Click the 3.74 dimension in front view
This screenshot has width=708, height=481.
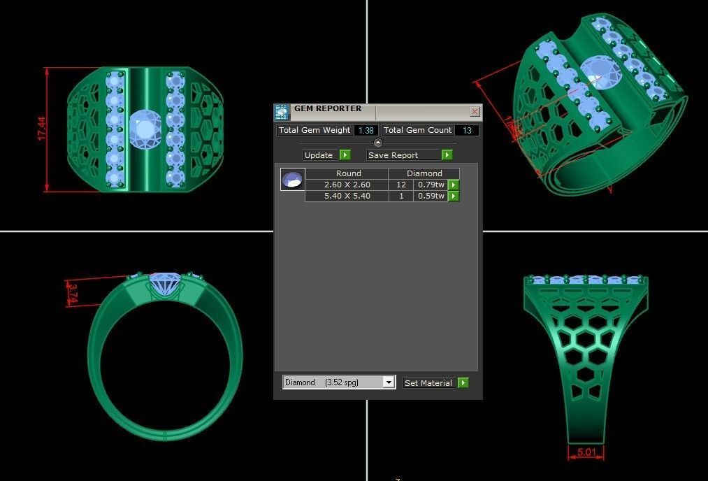pyautogui.click(x=73, y=294)
